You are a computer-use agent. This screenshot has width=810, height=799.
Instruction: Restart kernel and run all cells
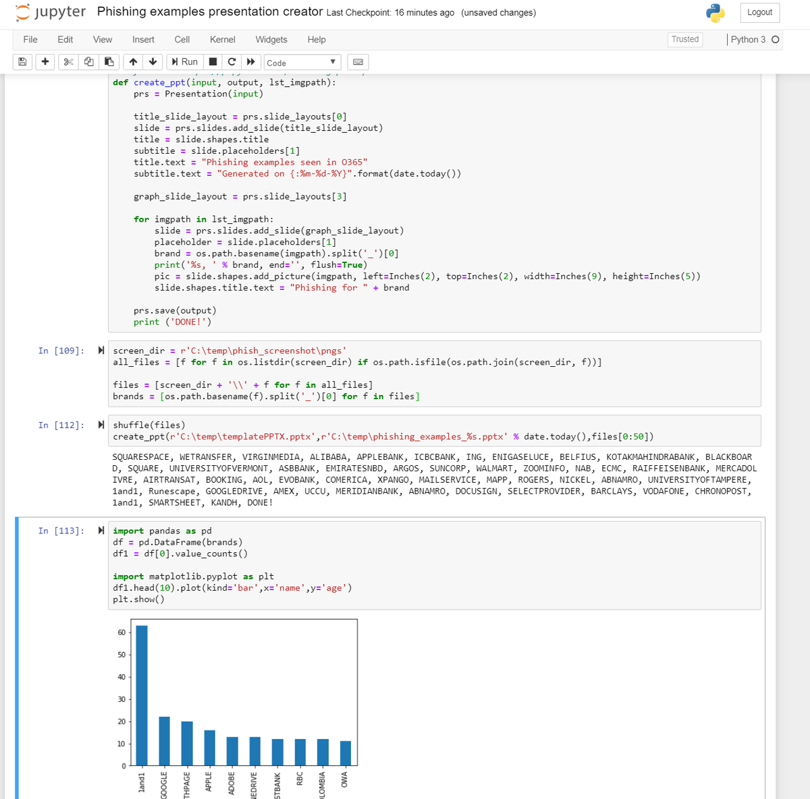[251, 62]
